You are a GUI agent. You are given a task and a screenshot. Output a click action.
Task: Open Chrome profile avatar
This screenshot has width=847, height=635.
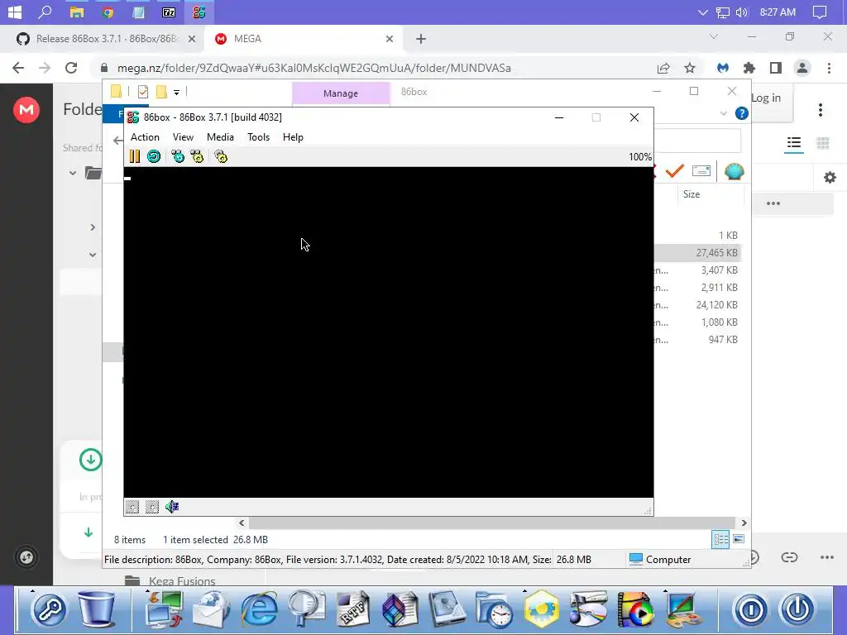802,68
